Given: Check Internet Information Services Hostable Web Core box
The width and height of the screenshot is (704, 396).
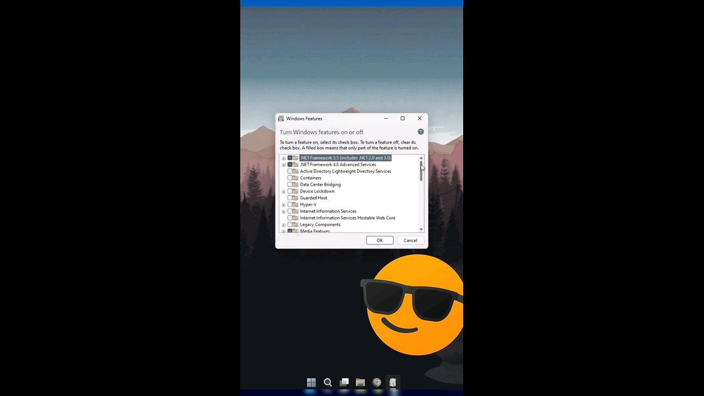Looking at the screenshot, I should (x=290, y=218).
